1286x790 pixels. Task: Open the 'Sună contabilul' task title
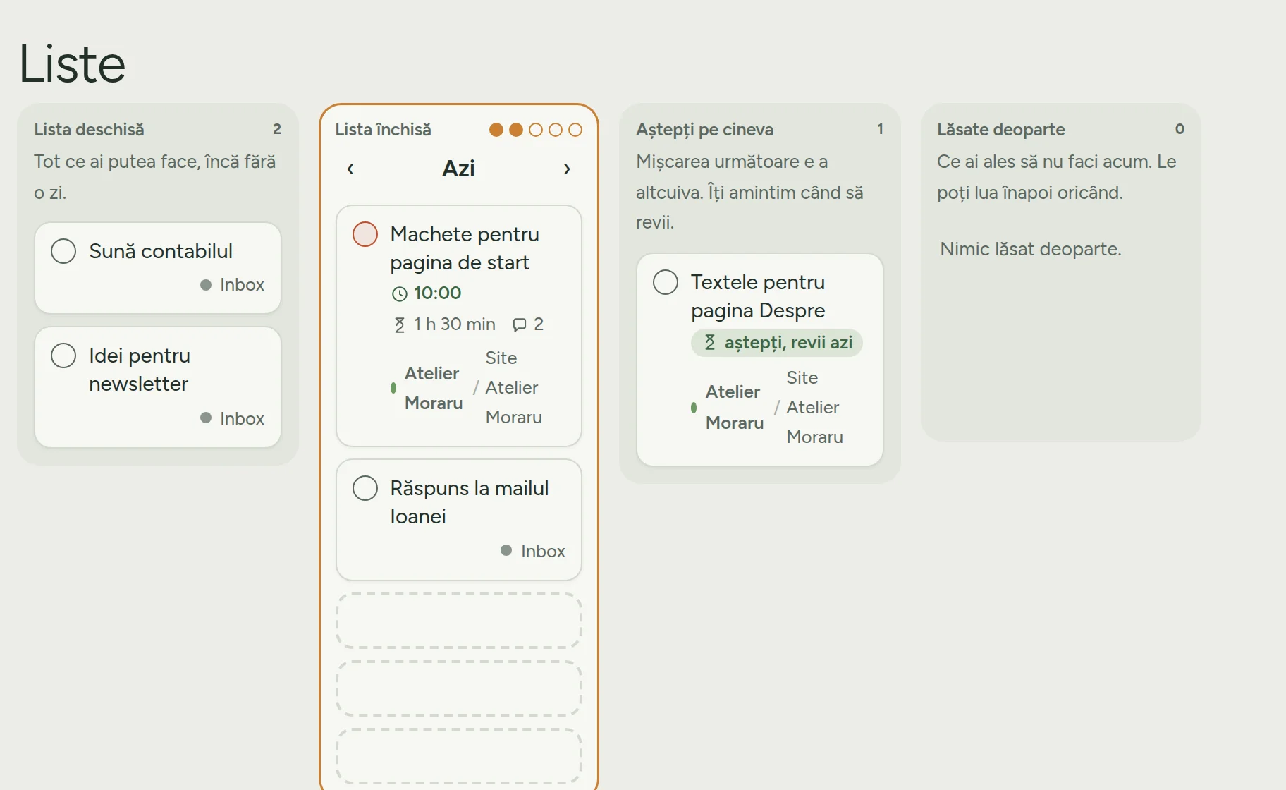point(161,251)
